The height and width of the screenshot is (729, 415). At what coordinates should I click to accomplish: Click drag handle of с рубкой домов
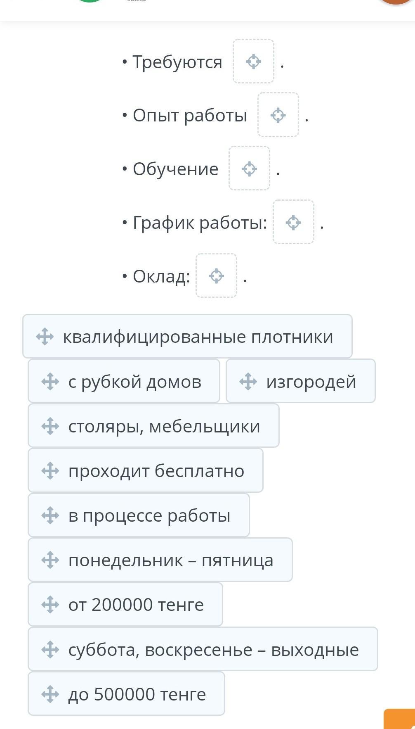(x=50, y=381)
